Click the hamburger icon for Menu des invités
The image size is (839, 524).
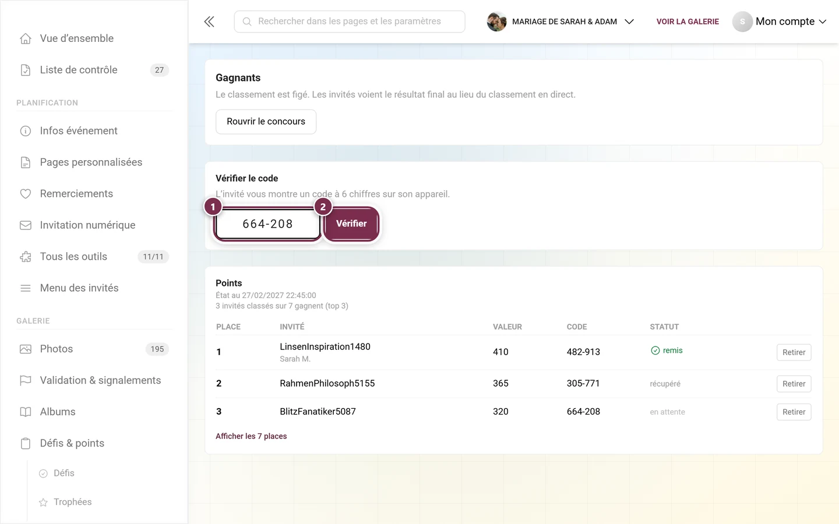coord(26,288)
